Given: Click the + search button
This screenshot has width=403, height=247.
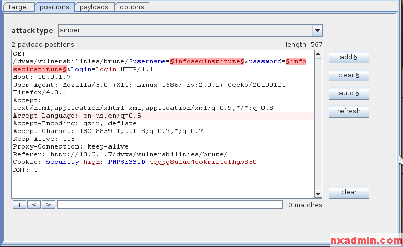Looking at the screenshot, I should point(20,205).
